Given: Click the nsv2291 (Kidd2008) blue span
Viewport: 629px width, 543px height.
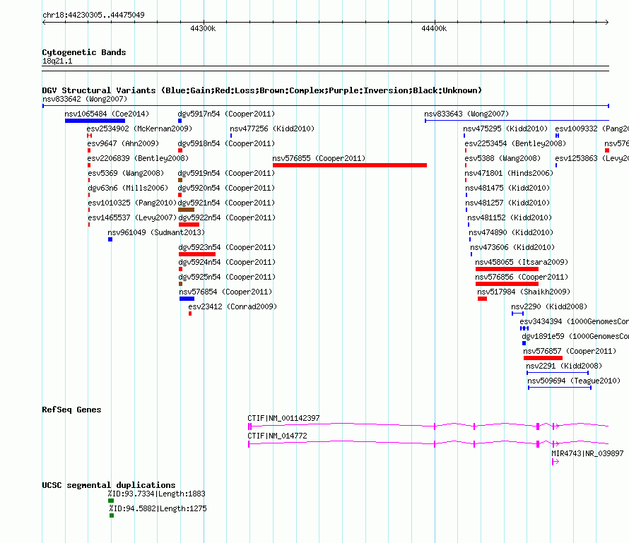Looking at the screenshot, I should pyautogui.click(x=558, y=373).
